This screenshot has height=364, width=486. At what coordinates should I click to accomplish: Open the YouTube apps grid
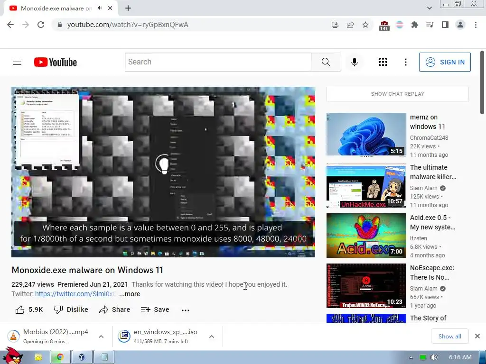point(383,62)
